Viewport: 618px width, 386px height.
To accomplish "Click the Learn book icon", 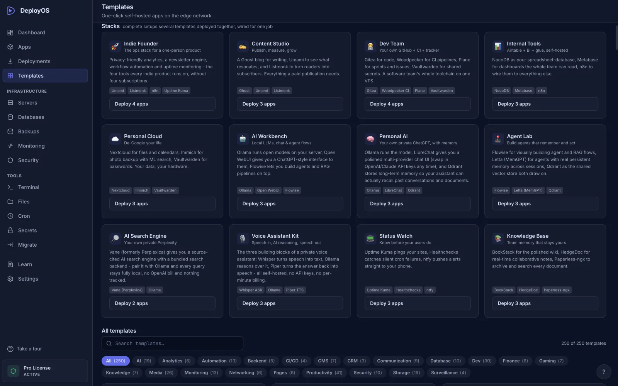I will coord(10,264).
